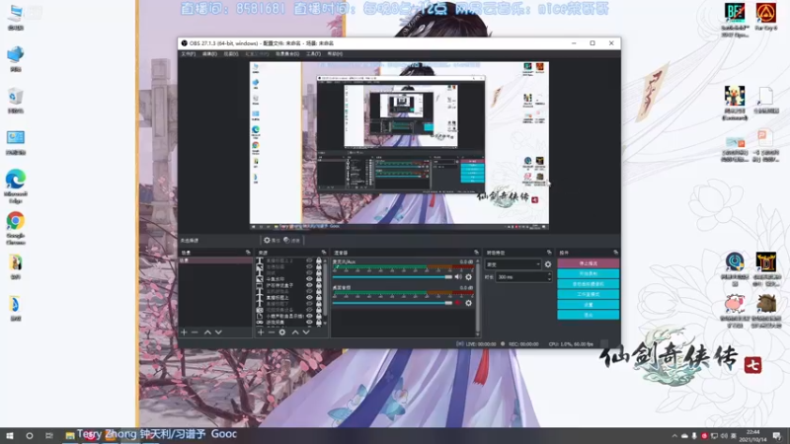This screenshot has width=790, height=444.
Task: Toggle visibility eye for 斗鱼水印 source
Action: click(309, 279)
